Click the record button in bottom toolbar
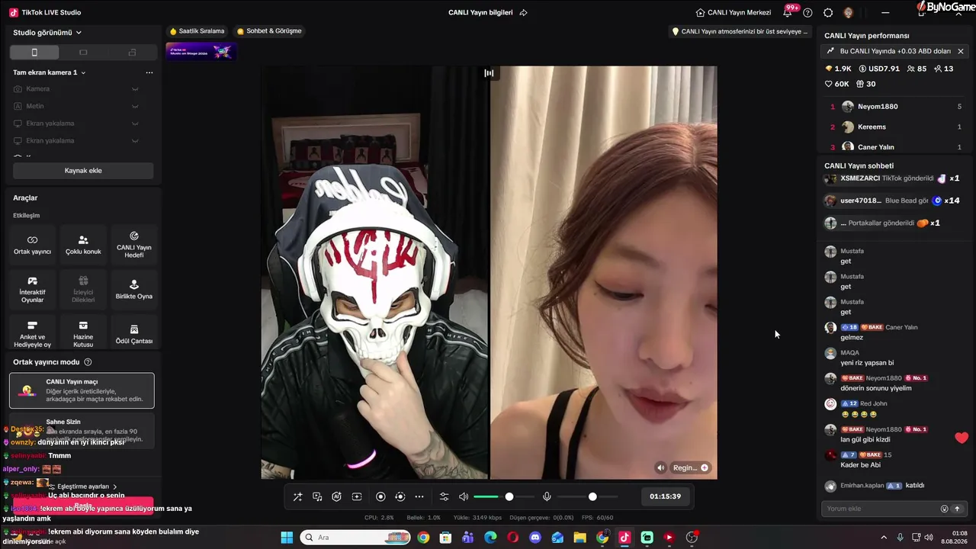 (380, 497)
